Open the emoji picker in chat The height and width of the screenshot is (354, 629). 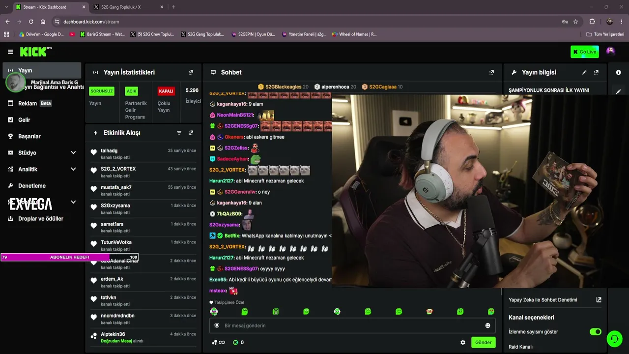pos(487,325)
